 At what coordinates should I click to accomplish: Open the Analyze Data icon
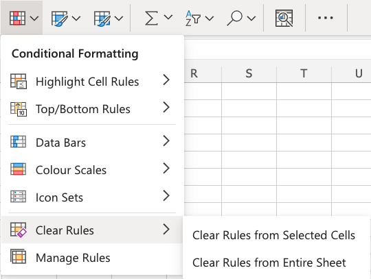(284, 18)
